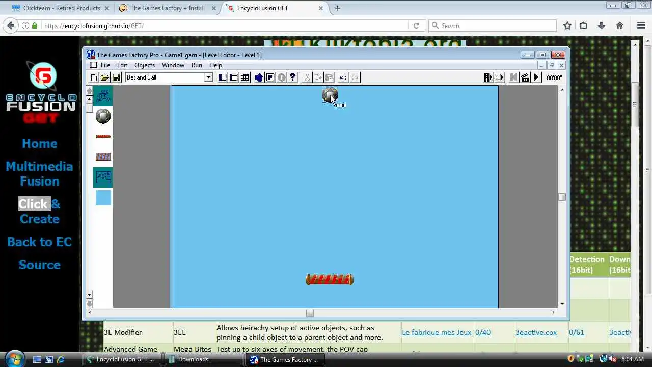
Task: Click the browser new tab plus button
Action: point(337,8)
